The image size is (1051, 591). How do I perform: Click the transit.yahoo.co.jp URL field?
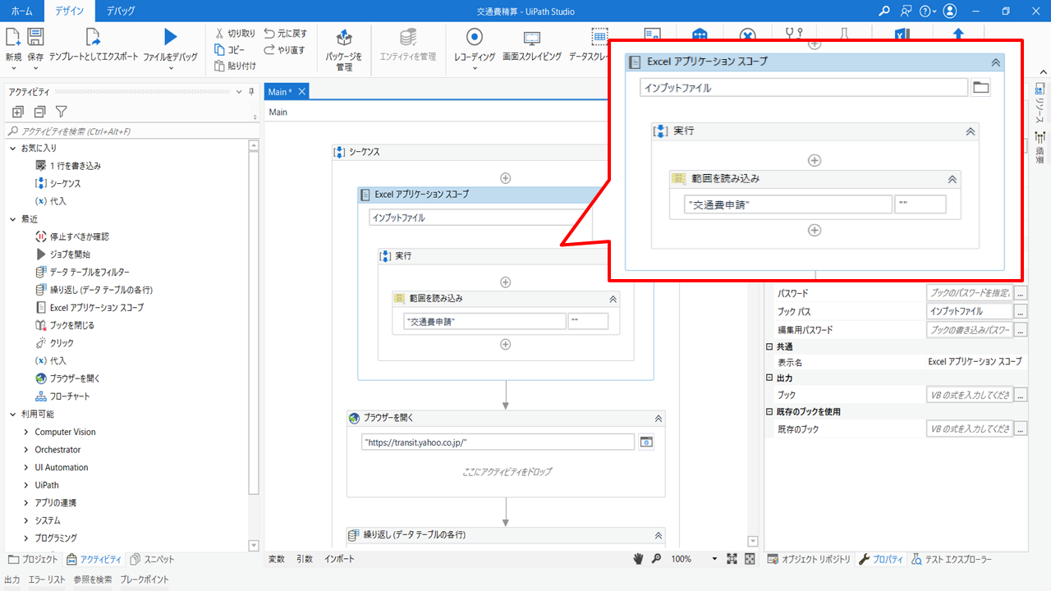497,442
